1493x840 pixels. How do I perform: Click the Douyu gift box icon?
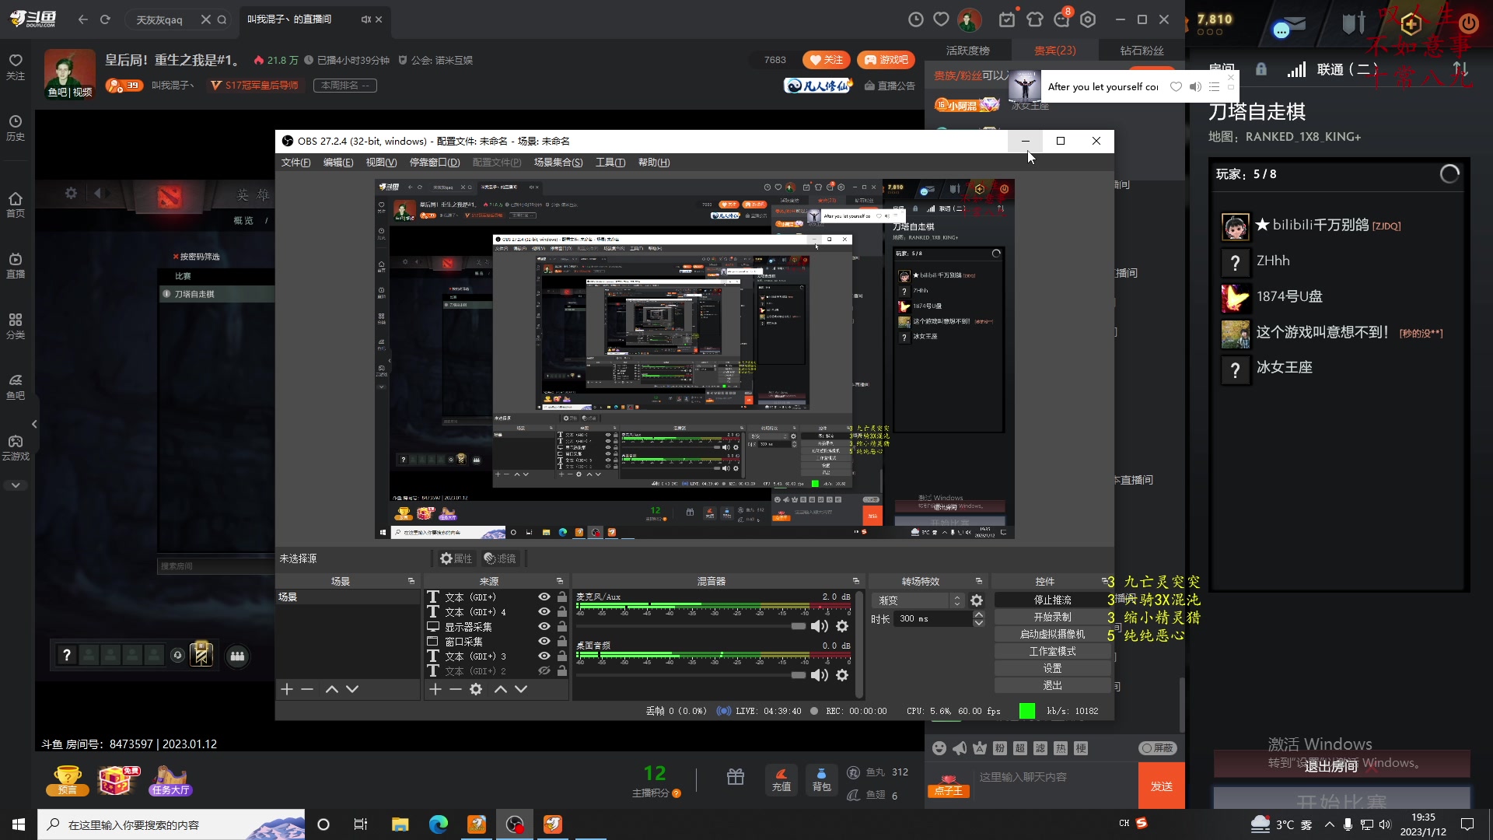(736, 776)
